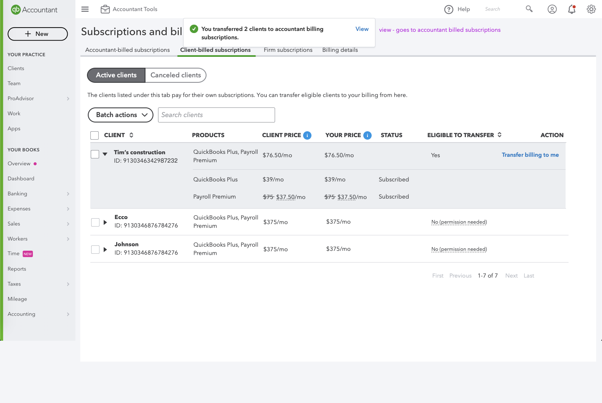Click the Status column header
Viewport: 602px width, 403px height.
point(391,135)
